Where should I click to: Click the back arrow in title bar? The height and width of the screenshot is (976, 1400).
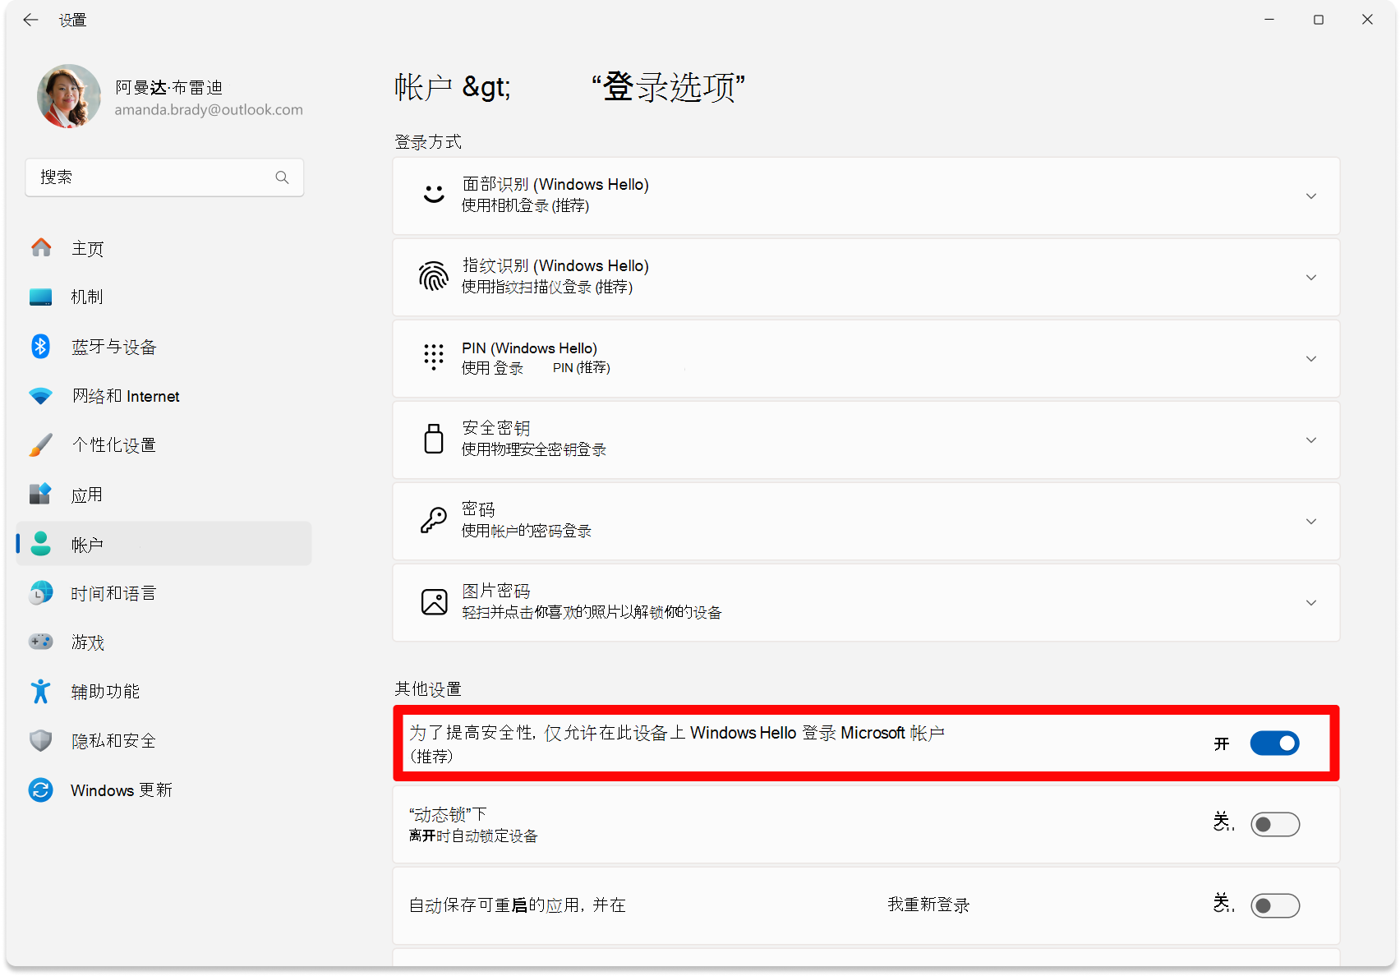point(30,20)
